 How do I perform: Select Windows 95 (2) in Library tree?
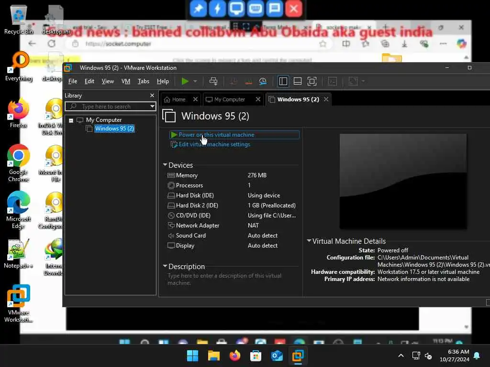(114, 129)
